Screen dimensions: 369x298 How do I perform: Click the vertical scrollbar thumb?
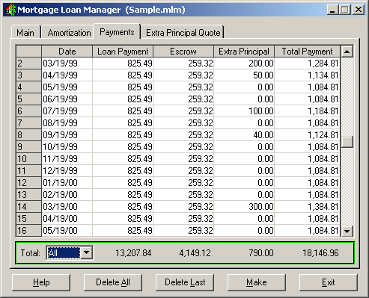(x=347, y=142)
